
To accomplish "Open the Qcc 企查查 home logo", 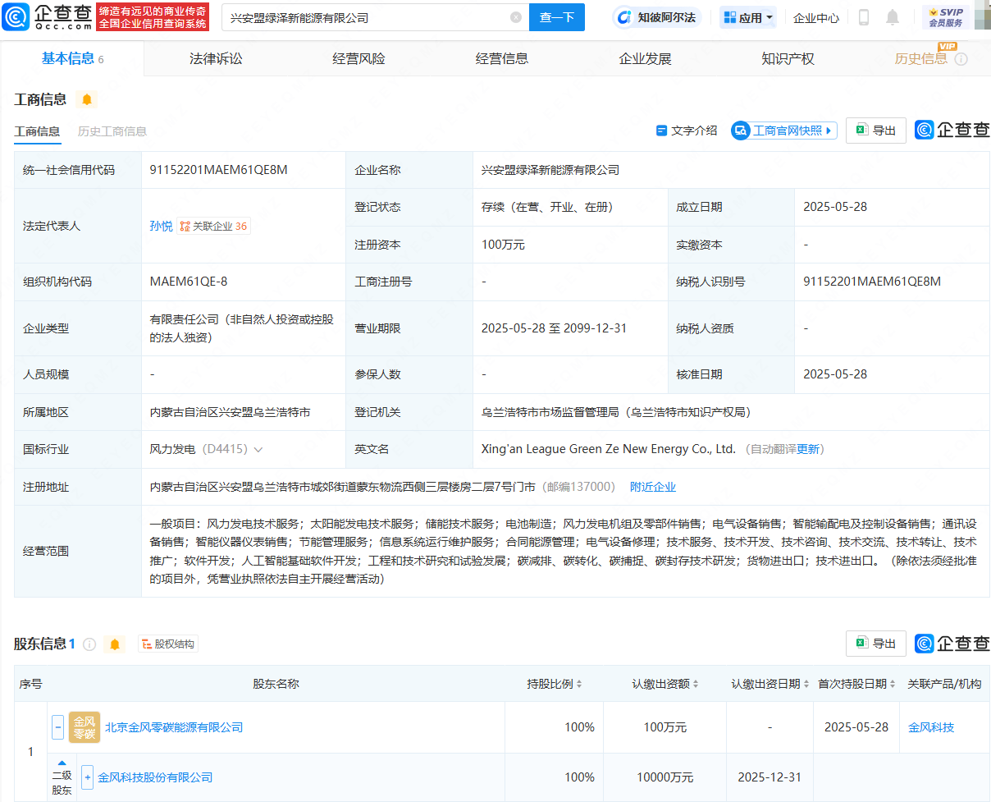I will coord(47,16).
